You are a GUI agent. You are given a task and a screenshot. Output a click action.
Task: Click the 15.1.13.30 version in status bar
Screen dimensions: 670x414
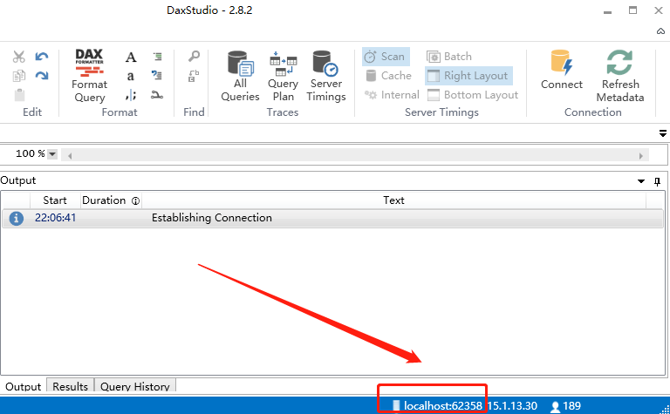512,406
